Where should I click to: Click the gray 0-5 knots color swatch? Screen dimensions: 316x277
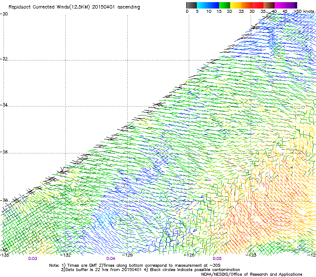click(x=191, y=5)
